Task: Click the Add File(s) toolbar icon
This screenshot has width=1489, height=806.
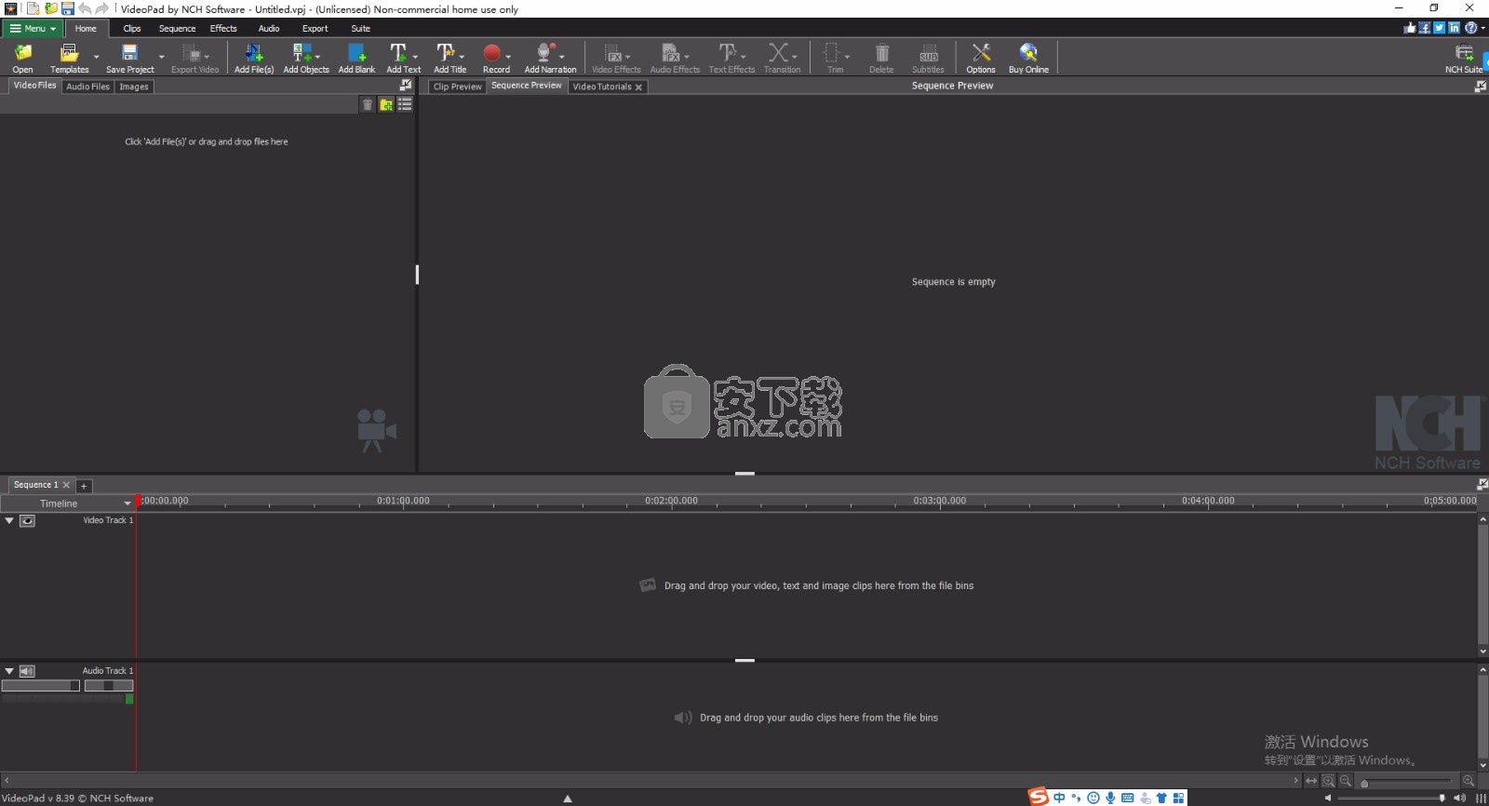Action: pyautogui.click(x=254, y=58)
